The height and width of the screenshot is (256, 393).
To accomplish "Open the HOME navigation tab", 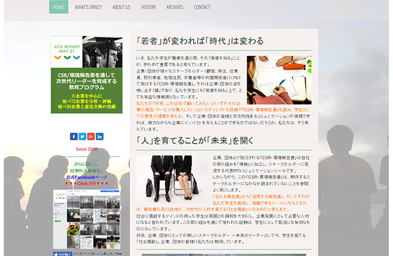I will 58,7.
